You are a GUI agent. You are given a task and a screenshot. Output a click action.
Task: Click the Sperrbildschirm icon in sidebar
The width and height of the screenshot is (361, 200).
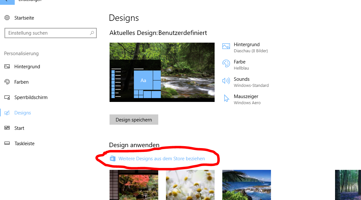pyautogui.click(x=7, y=97)
